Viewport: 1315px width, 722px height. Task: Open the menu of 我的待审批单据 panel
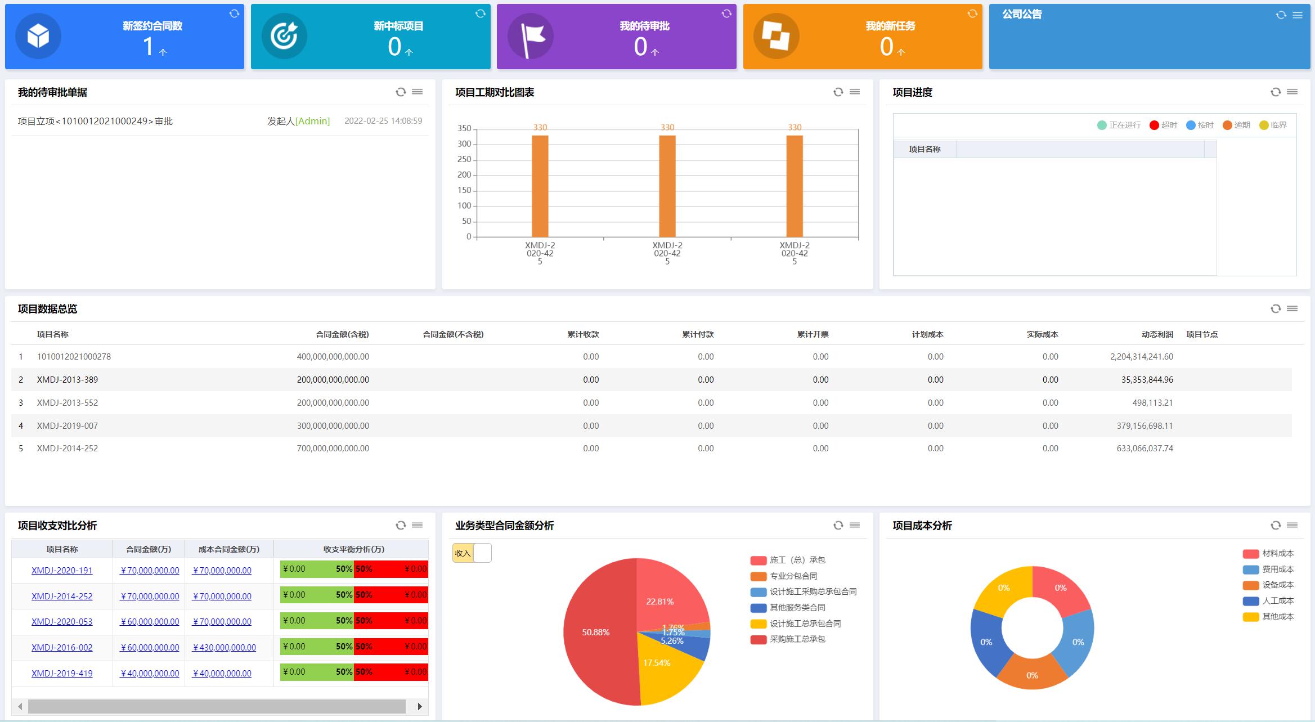pos(417,92)
